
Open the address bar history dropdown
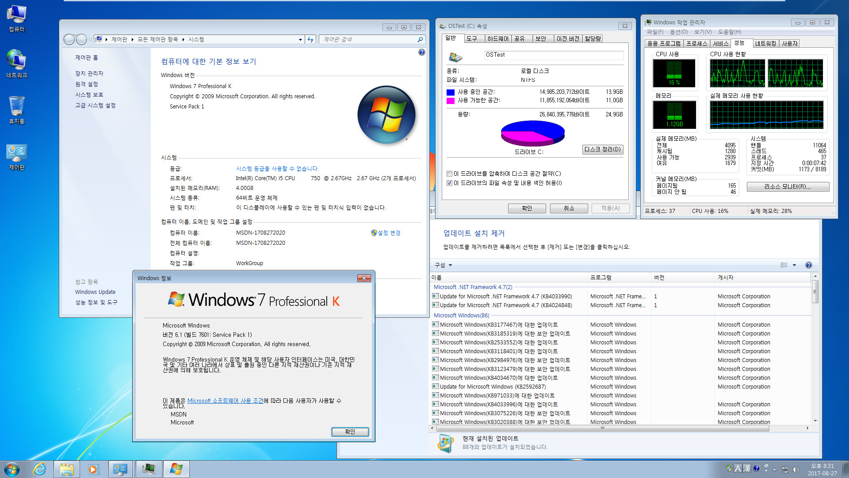[x=300, y=39]
